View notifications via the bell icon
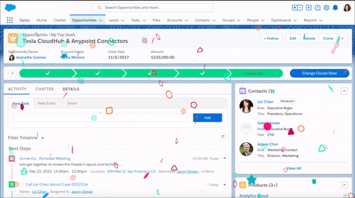This screenshot has width=355, height=198. coord(335,8)
